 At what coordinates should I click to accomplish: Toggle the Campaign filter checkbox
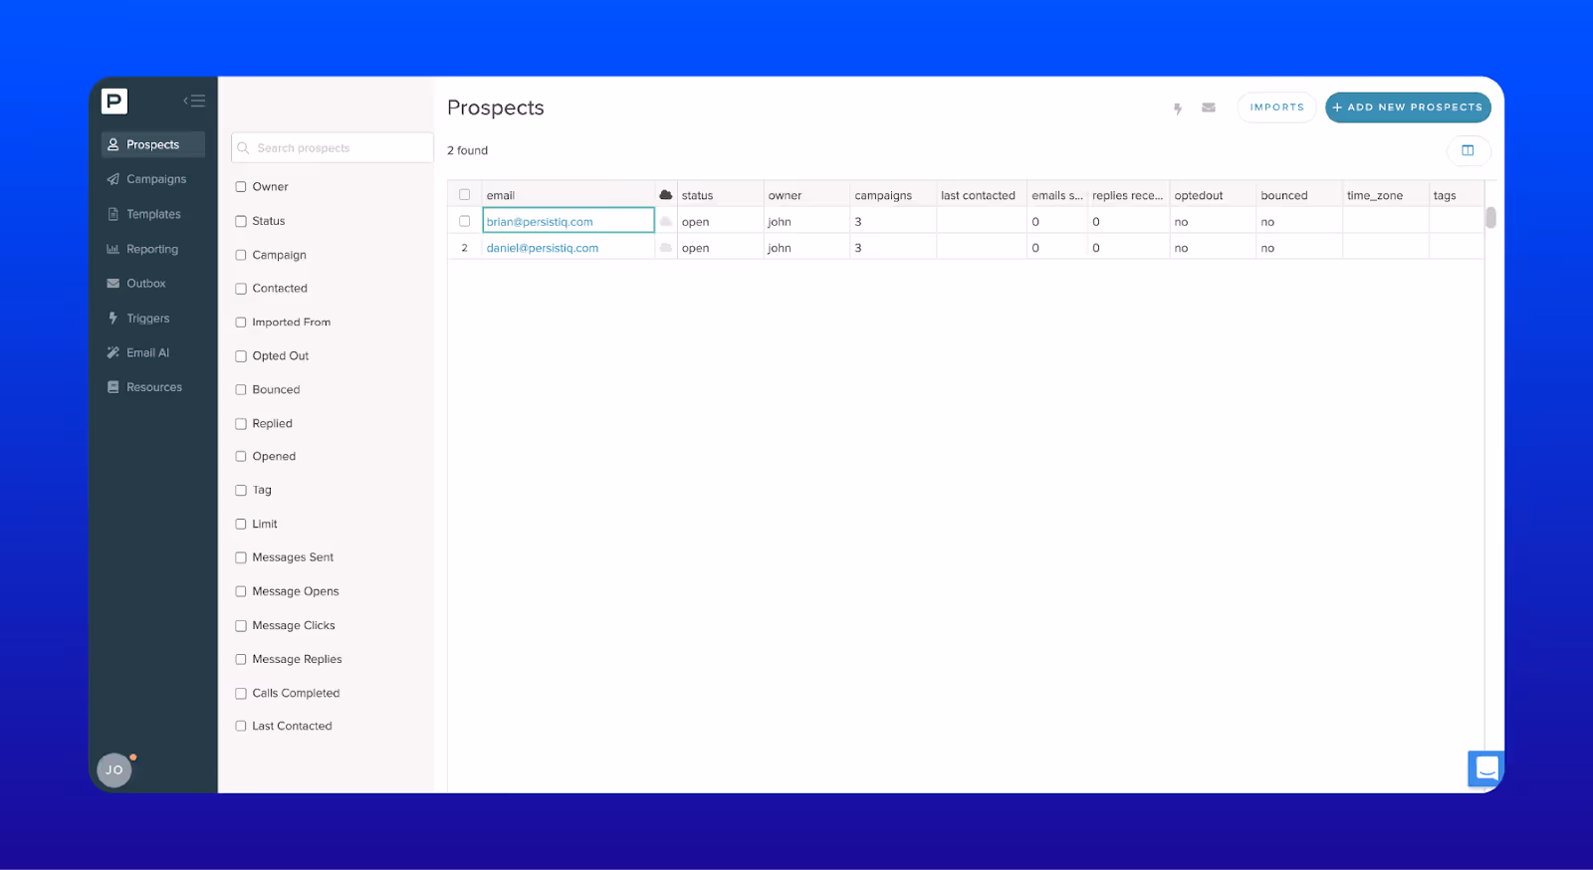[x=241, y=255]
